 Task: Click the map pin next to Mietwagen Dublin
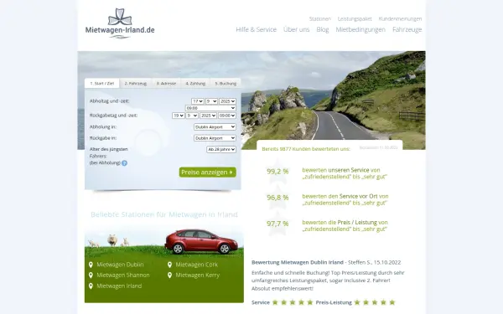tap(91, 265)
